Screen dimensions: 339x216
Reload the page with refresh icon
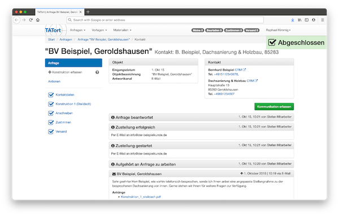click(x=31, y=20)
